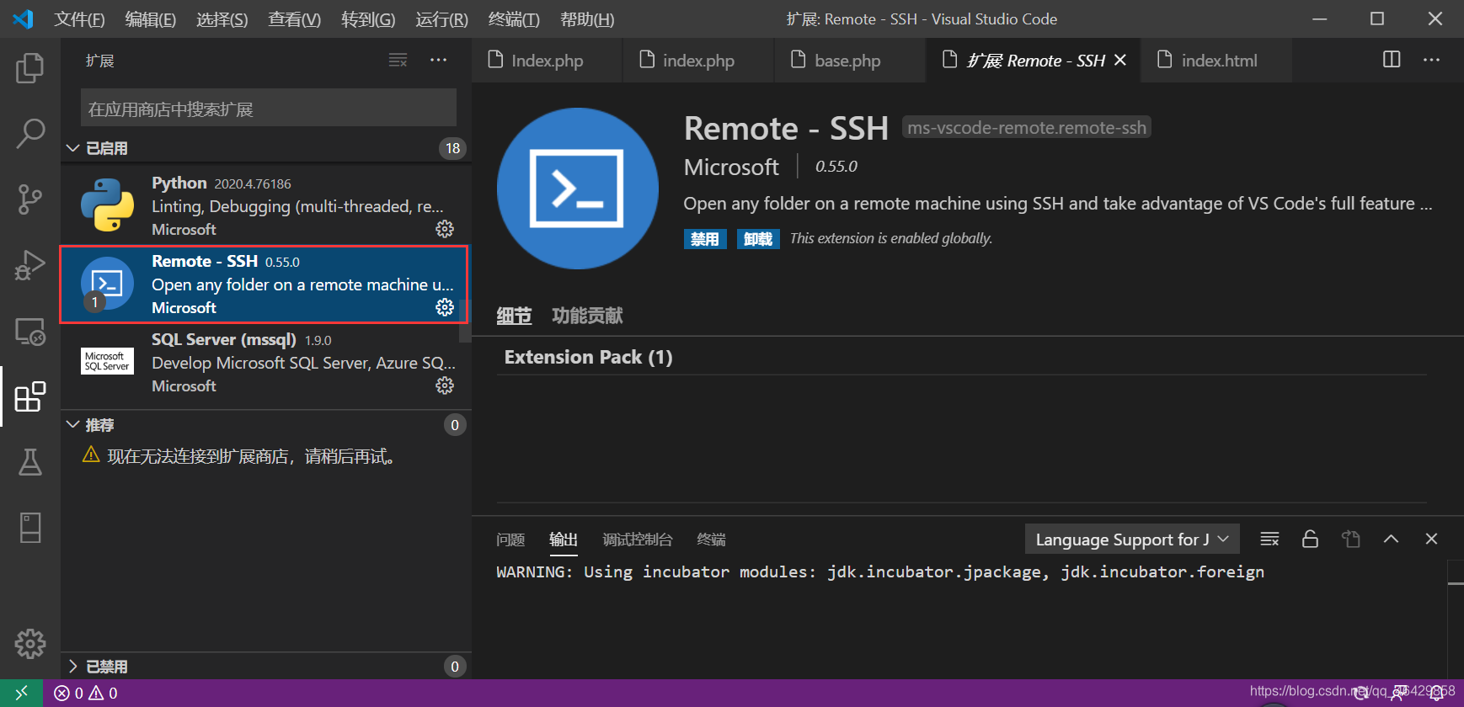This screenshot has width=1464, height=707.
Task: Open the Language Support output channel dropdown
Action: coord(1132,540)
